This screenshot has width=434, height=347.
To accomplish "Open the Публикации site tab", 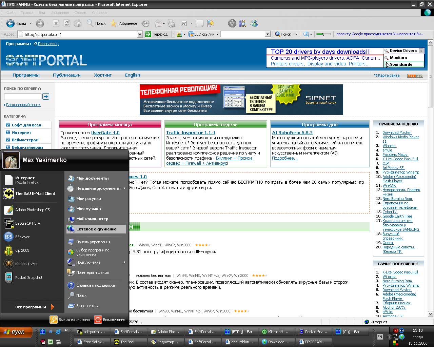I will pos(67,75).
